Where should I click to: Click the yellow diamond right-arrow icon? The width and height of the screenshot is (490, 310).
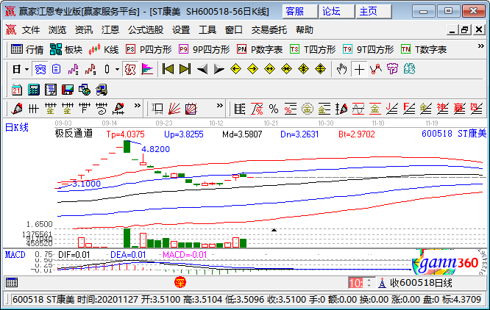click(252, 69)
